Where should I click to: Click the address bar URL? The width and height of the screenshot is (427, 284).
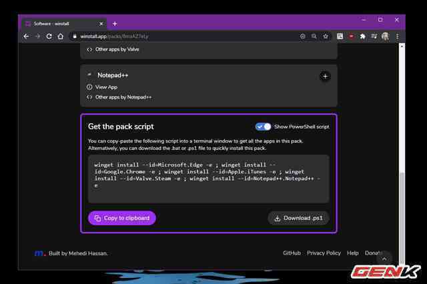coord(114,37)
